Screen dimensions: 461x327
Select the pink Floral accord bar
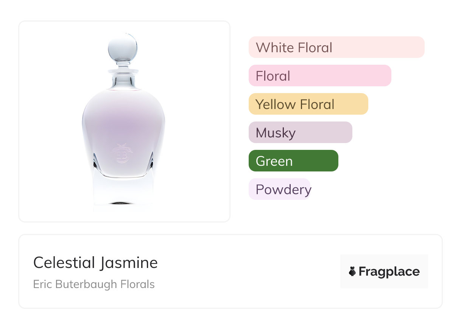point(319,76)
